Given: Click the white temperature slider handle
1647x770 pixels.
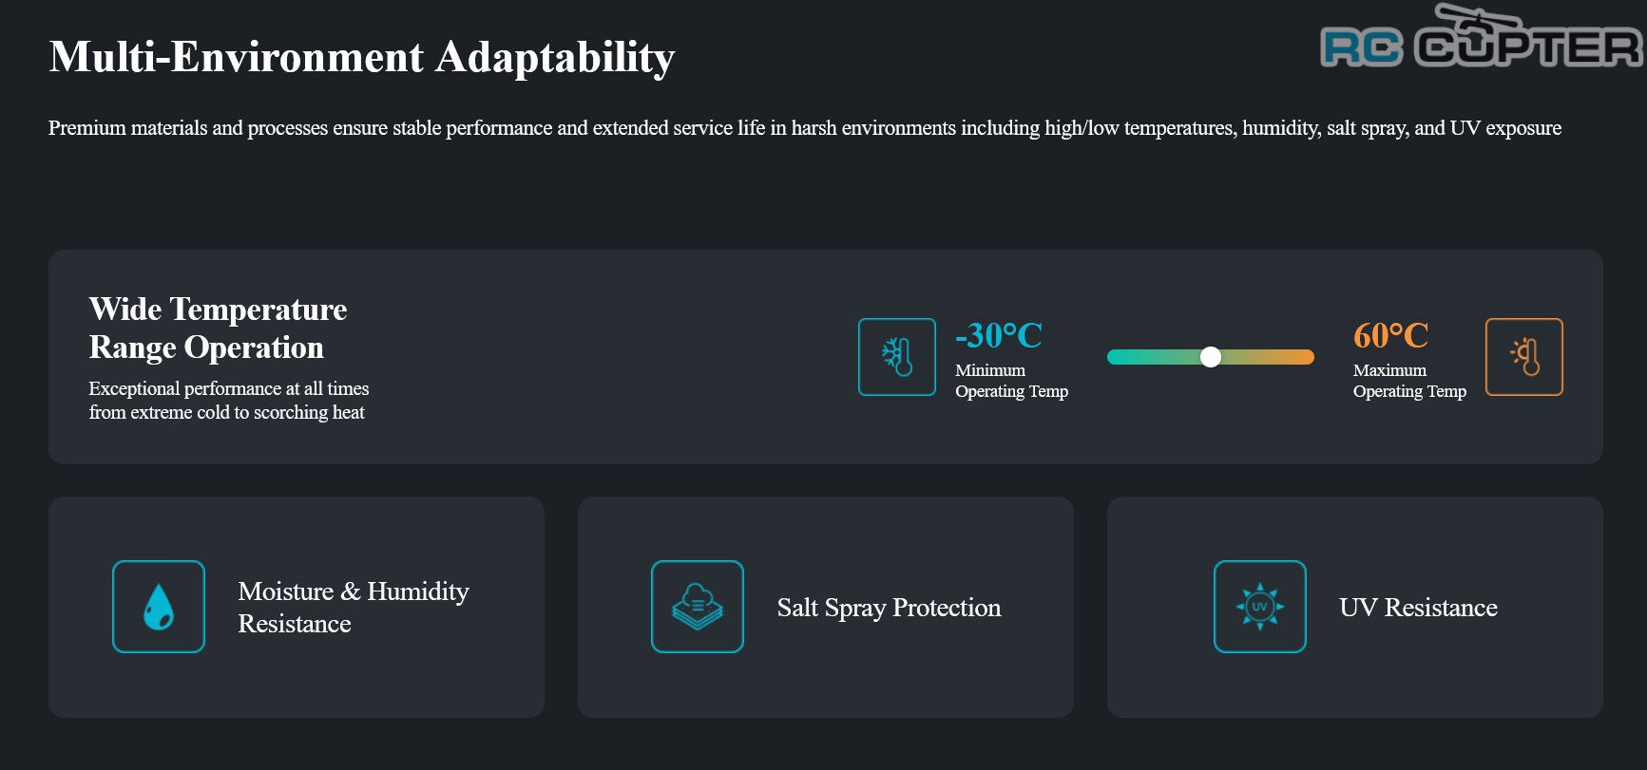Looking at the screenshot, I should [1211, 357].
